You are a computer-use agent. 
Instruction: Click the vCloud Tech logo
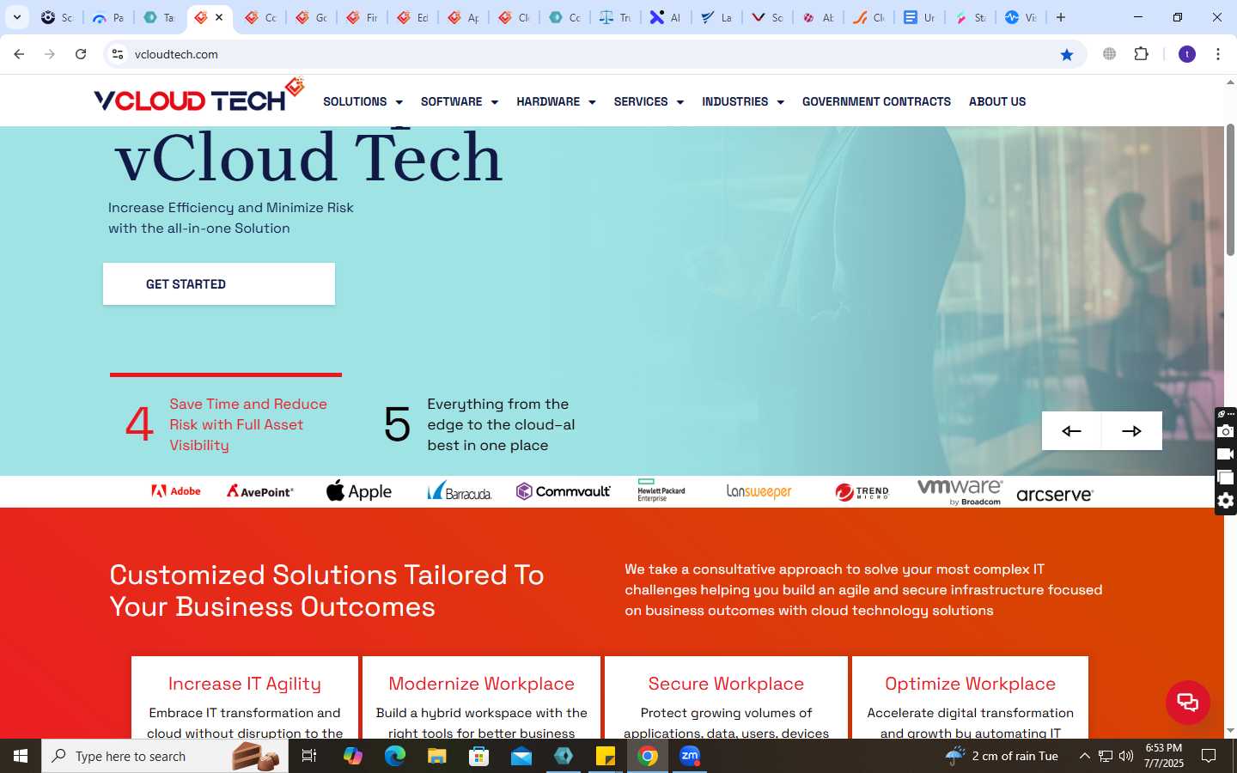[x=199, y=96]
